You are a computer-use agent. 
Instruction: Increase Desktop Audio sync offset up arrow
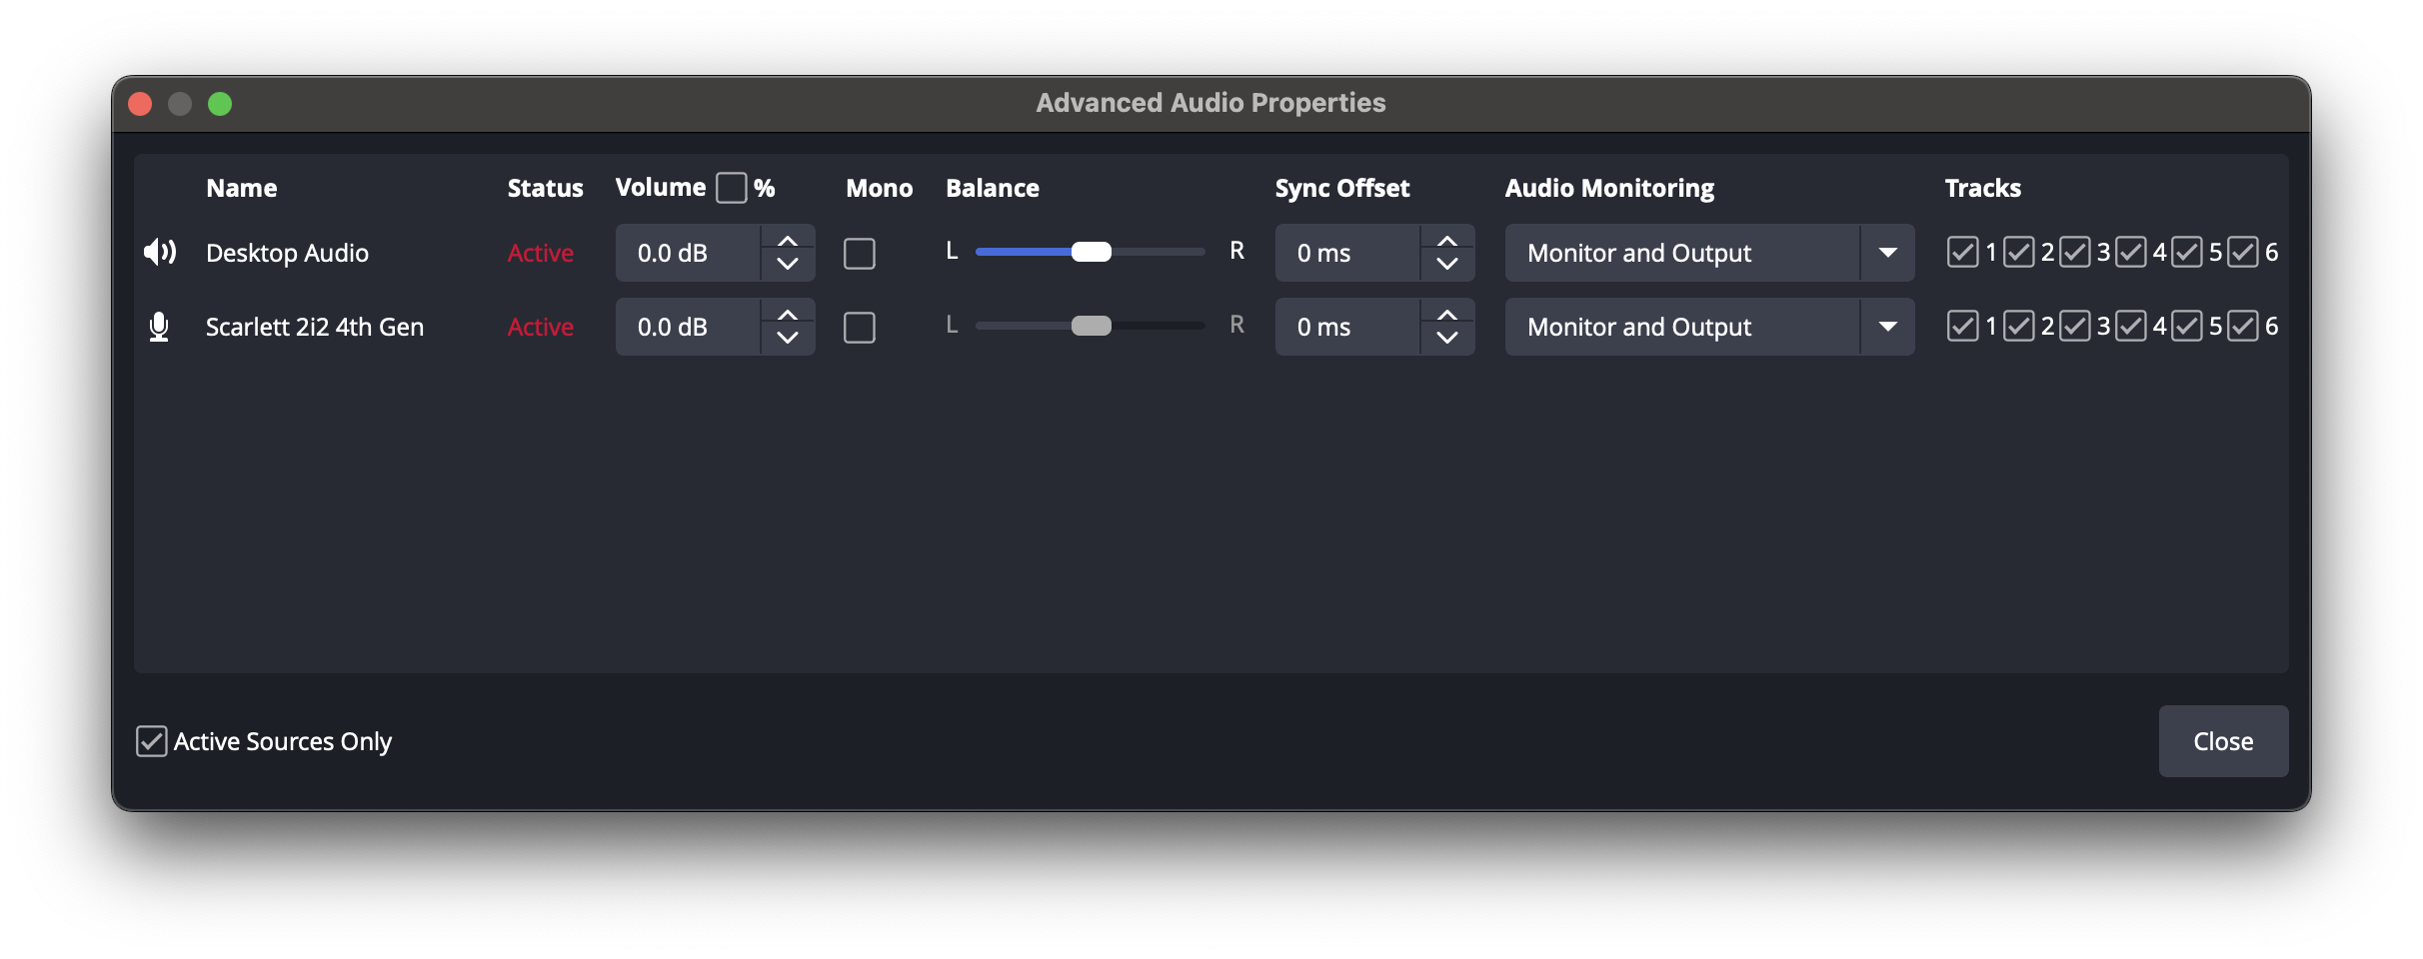[x=1446, y=241]
